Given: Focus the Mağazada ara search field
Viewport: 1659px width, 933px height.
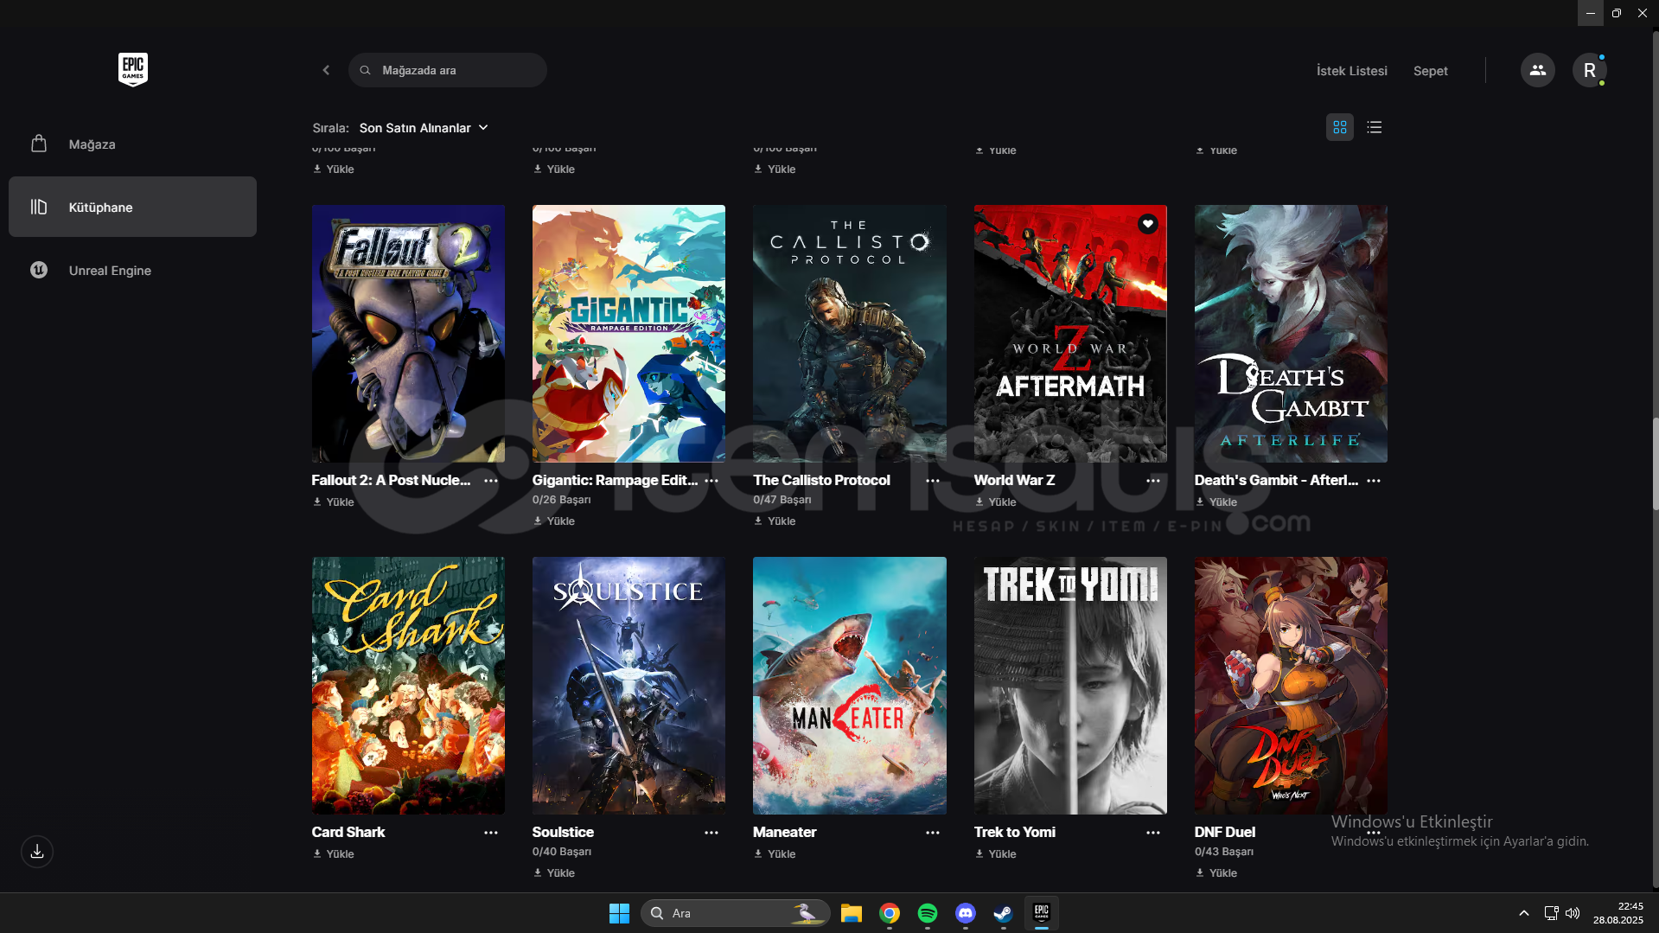Looking at the screenshot, I should pyautogui.click(x=448, y=70).
